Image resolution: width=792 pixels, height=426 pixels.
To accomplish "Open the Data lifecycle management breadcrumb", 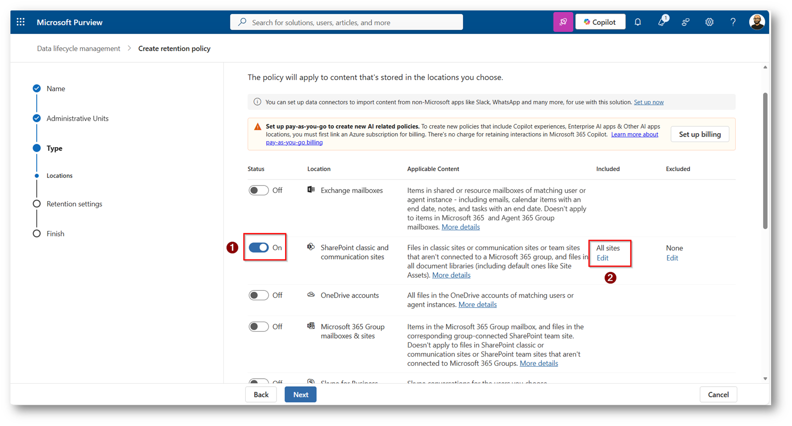I will pos(79,48).
